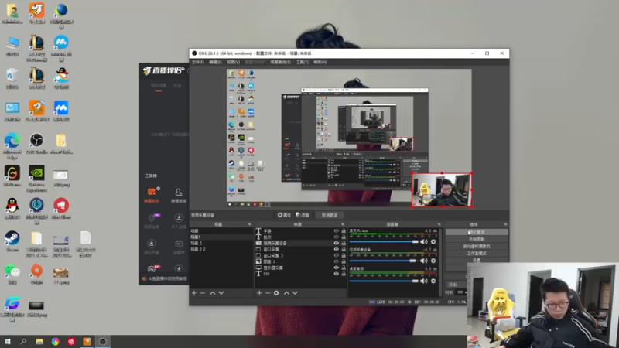Open the Windows Start menu
The width and height of the screenshot is (619, 348).
pos(7,341)
